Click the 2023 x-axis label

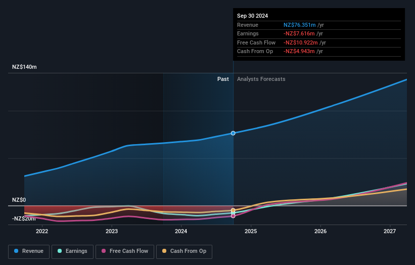click(x=112, y=231)
